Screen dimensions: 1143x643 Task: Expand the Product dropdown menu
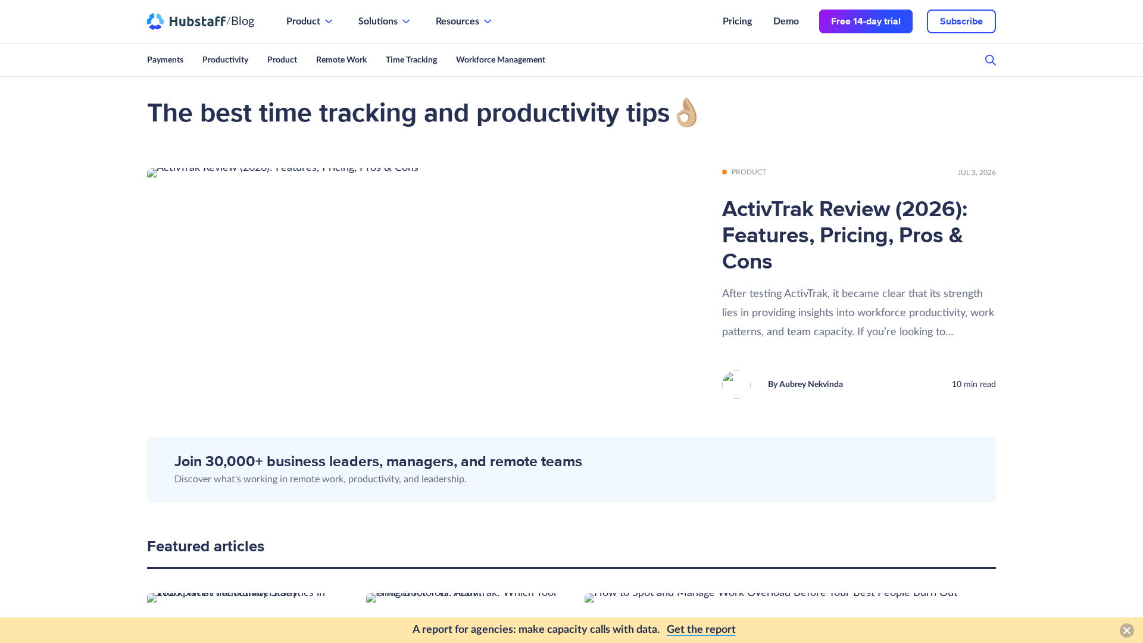pyautogui.click(x=309, y=21)
